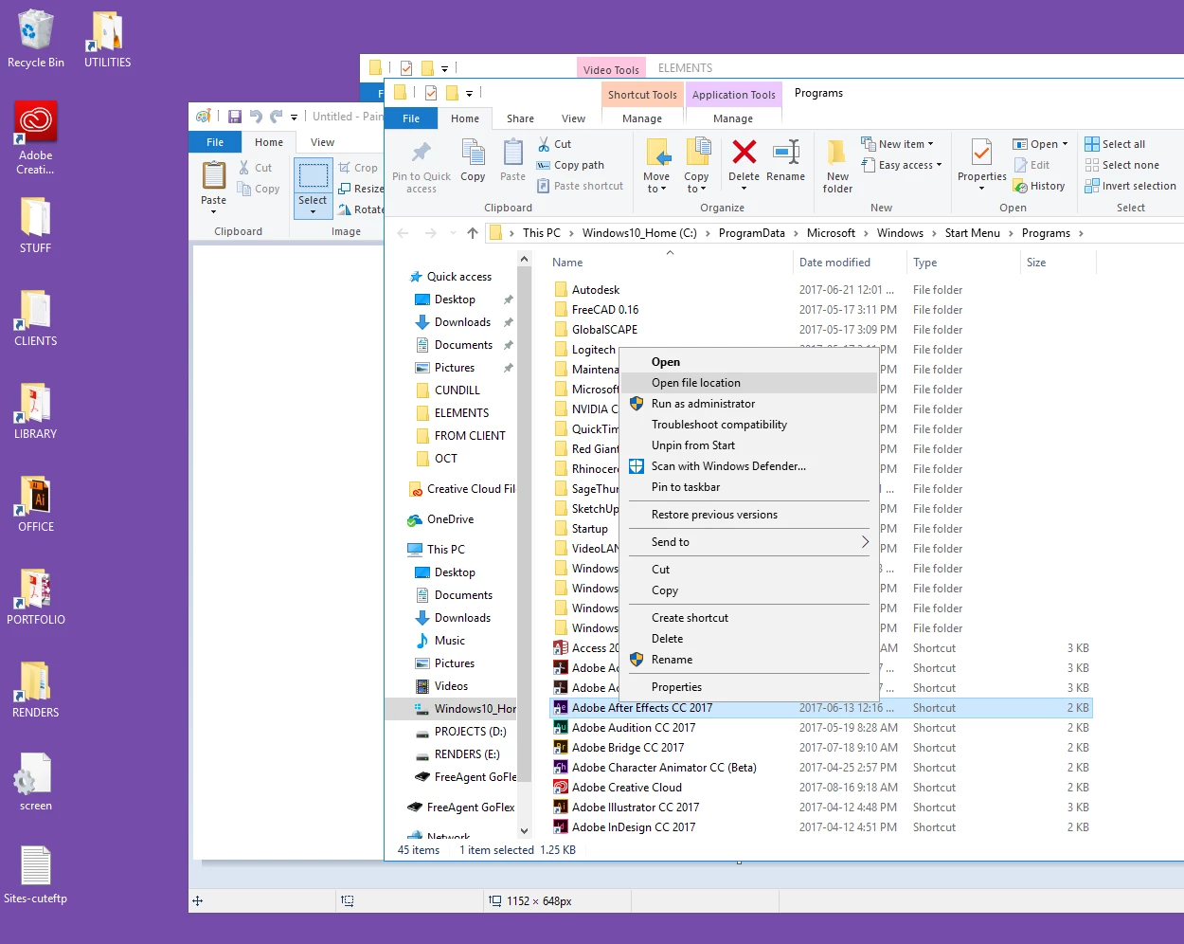Open the Paint Select dropdown arrow
The height and width of the screenshot is (944, 1184).
[x=313, y=210]
